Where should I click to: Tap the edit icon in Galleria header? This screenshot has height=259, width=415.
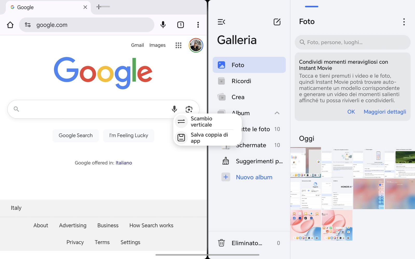pos(277,22)
